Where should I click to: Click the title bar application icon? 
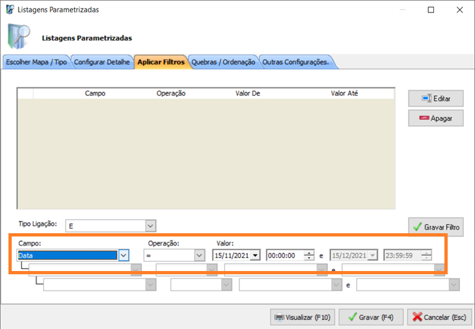point(9,10)
